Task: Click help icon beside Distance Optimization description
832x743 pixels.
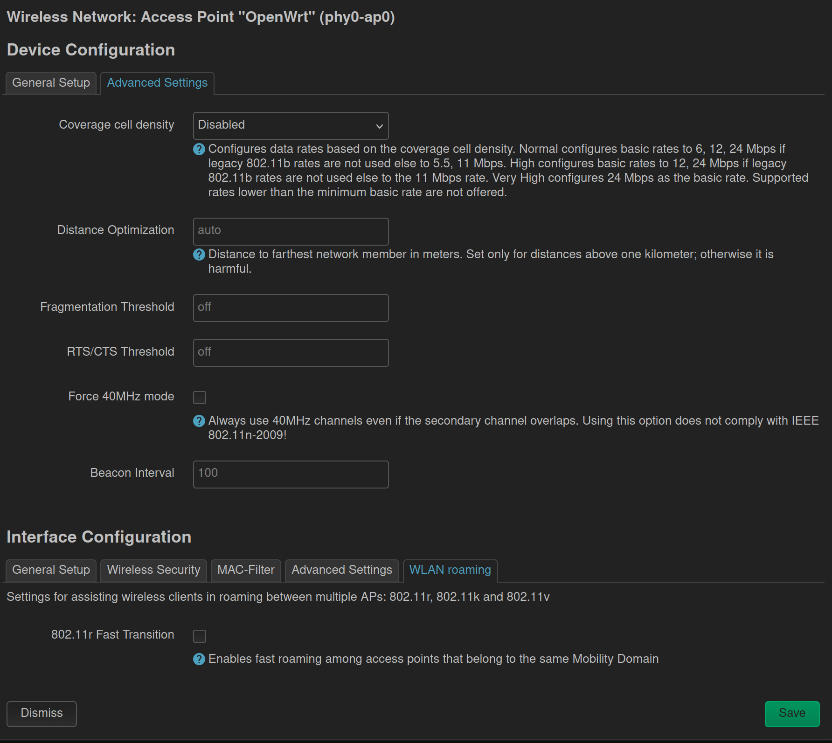Action: tap(199, 255)
